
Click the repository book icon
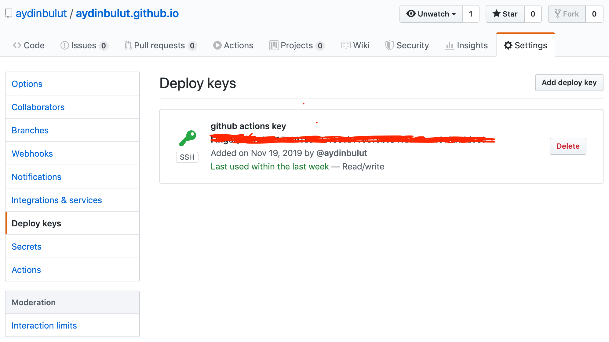tap(9, 14)
